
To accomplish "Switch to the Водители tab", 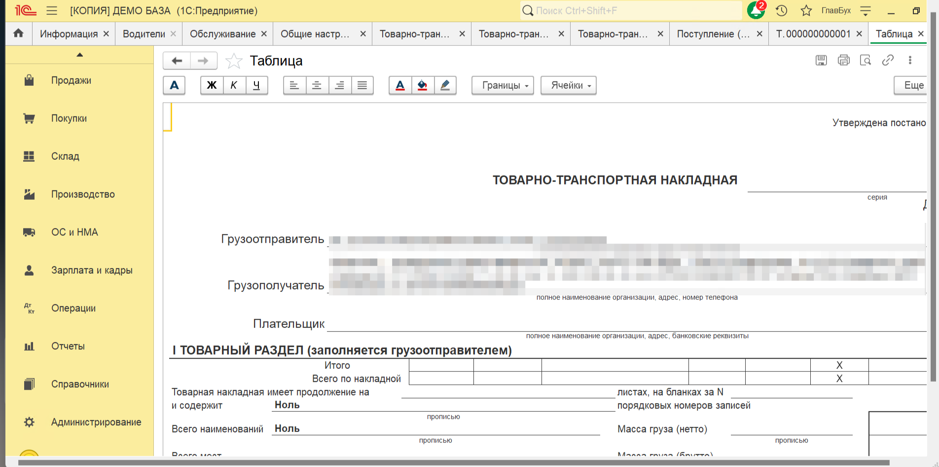I will point(144,34).
